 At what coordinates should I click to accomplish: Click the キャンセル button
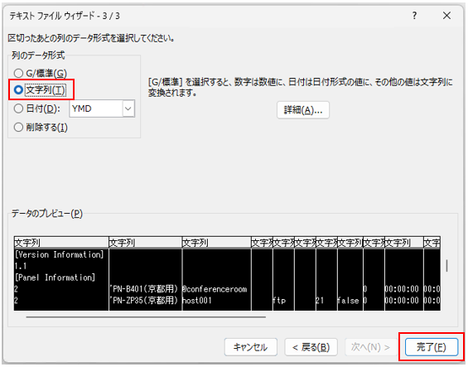251,347
